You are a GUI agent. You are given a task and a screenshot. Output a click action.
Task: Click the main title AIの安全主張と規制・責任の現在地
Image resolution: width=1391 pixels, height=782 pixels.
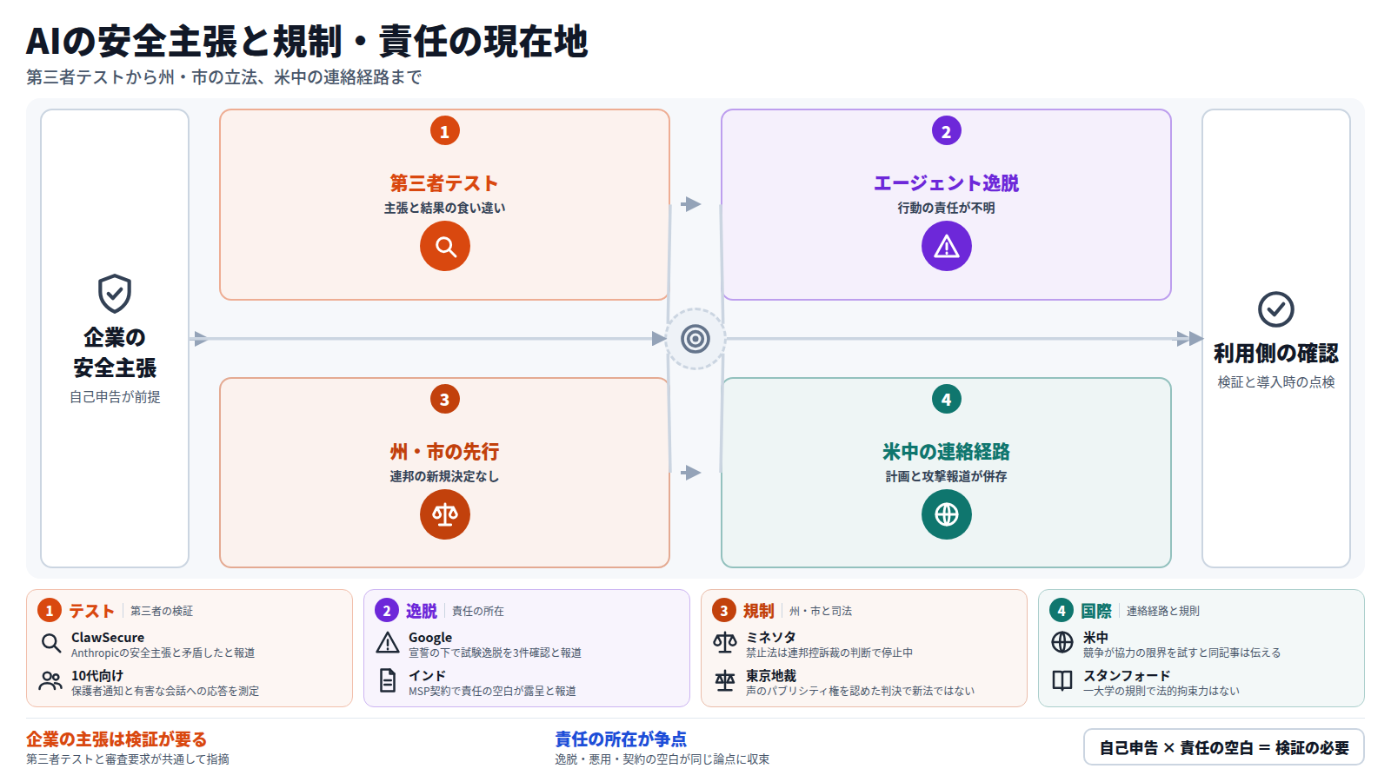[307, 42]
